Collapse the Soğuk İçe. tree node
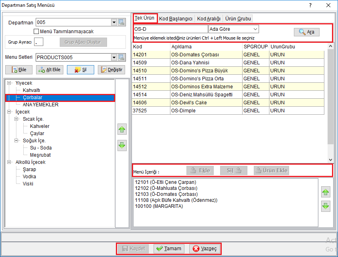The height and width of the screenshot is (257, 338). tap(16, 141)
